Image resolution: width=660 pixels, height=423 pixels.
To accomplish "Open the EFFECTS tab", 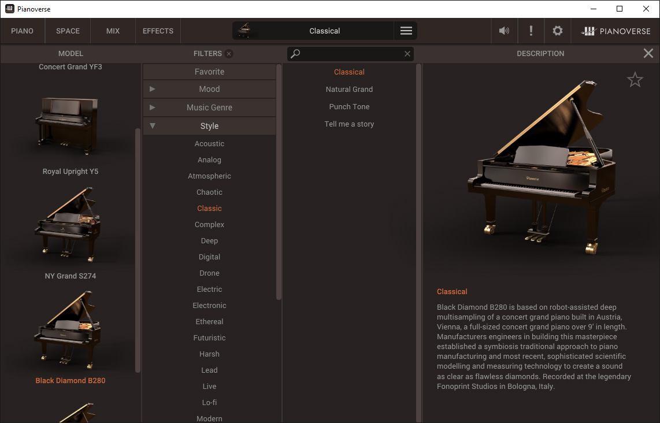I will (x=158, y=31).
